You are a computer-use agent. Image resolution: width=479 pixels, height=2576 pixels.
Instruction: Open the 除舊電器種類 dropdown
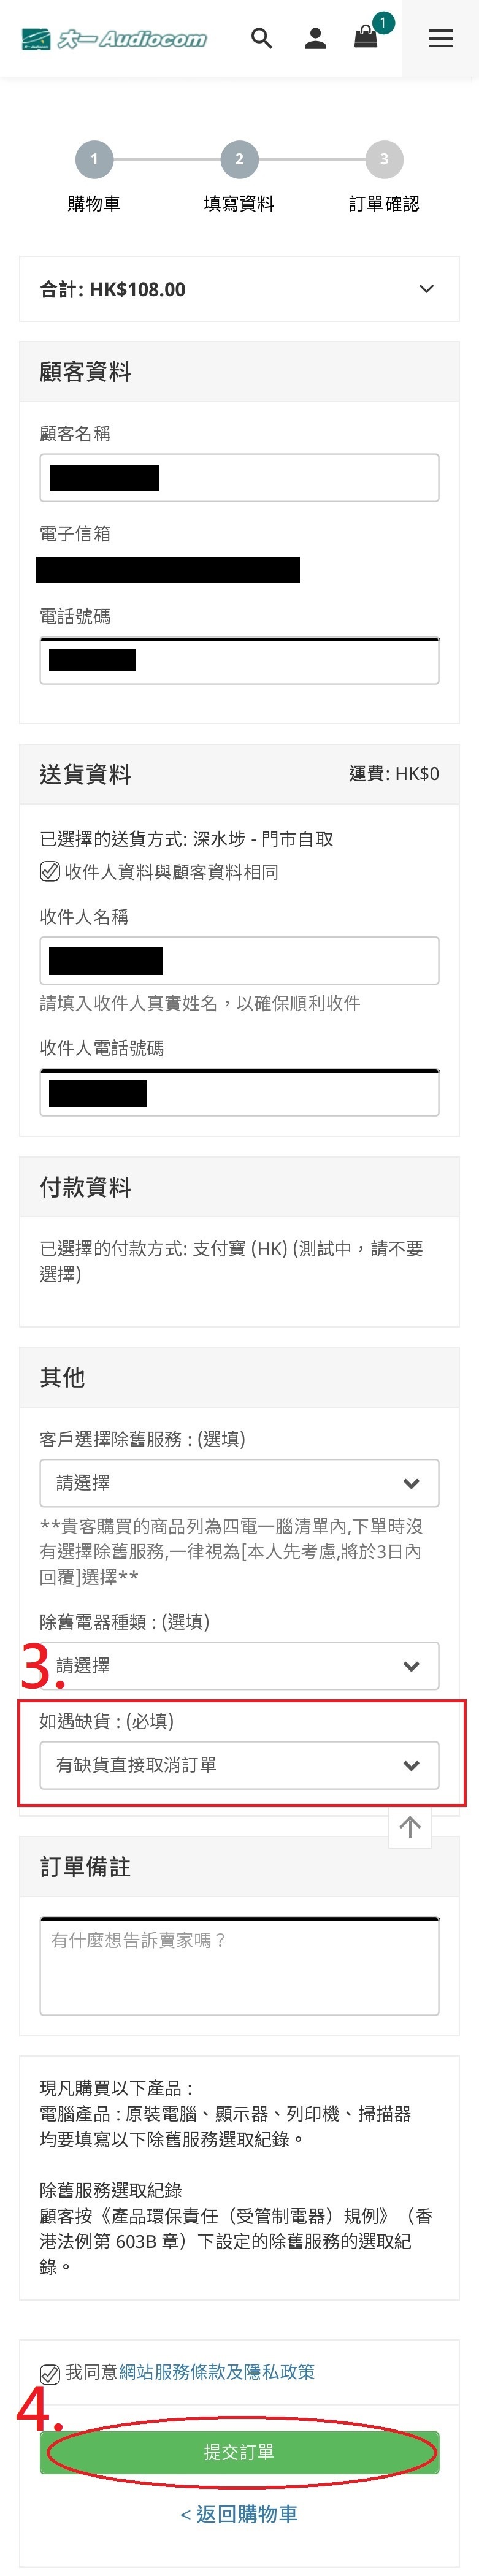(239, 1666)
